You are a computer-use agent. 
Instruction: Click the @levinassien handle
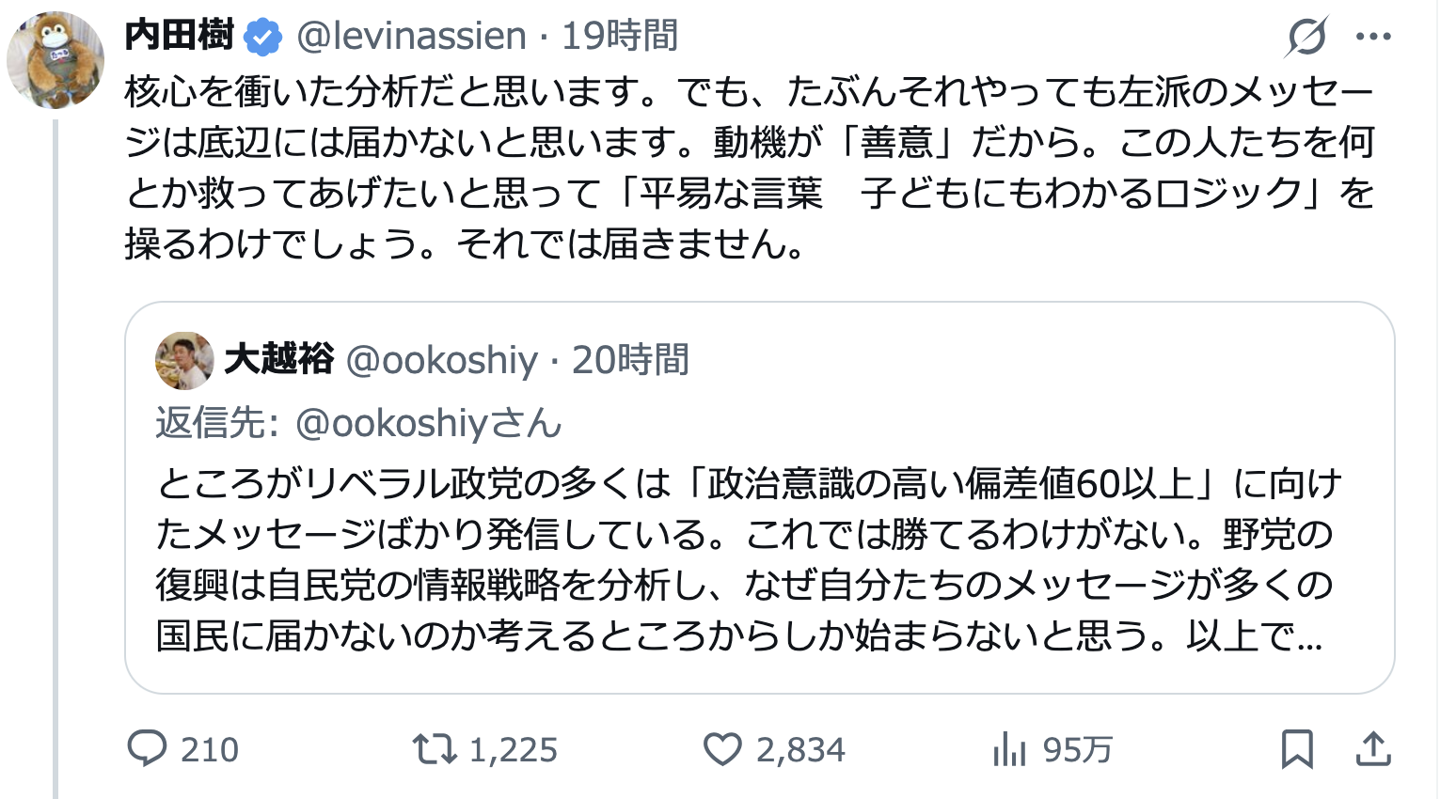(x=412, y=36)
